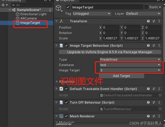The height and width of the screenshot is (127, 165).
Task: Open Mesh Renderer help icon
Action: 148,116
